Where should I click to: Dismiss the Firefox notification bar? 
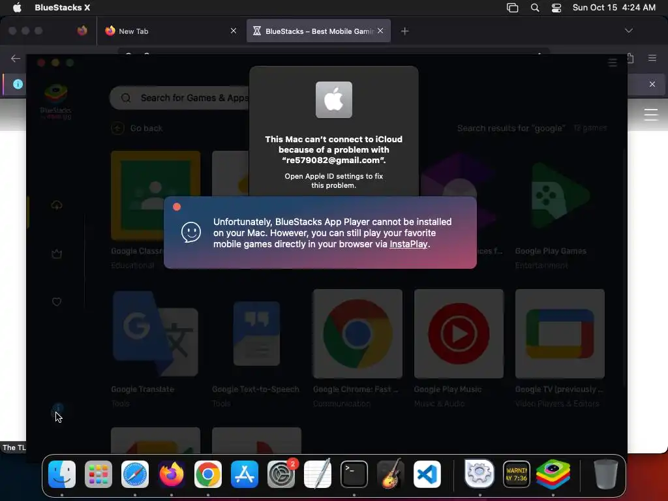point(652,84)
